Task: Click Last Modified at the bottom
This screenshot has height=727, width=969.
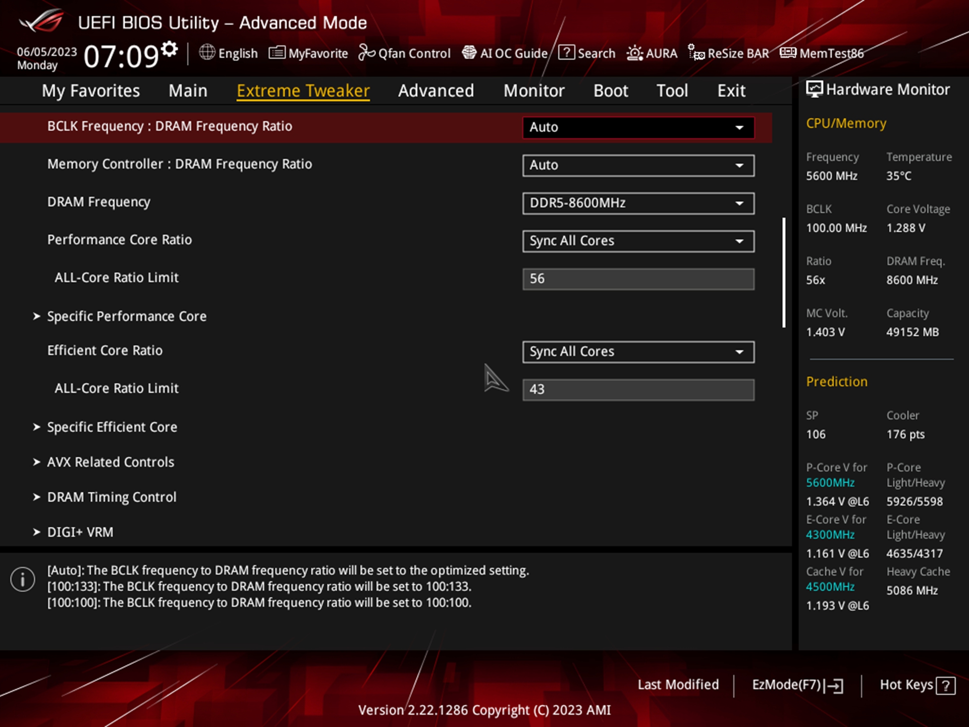Action: 678,685
